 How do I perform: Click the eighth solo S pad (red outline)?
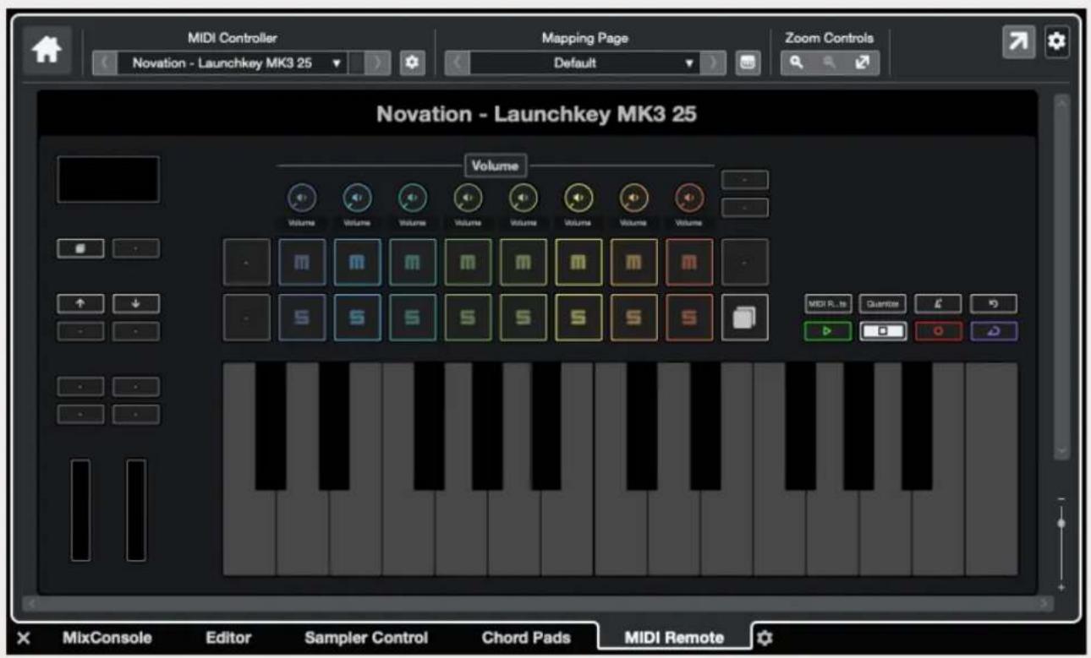click(x=690, y=318)
